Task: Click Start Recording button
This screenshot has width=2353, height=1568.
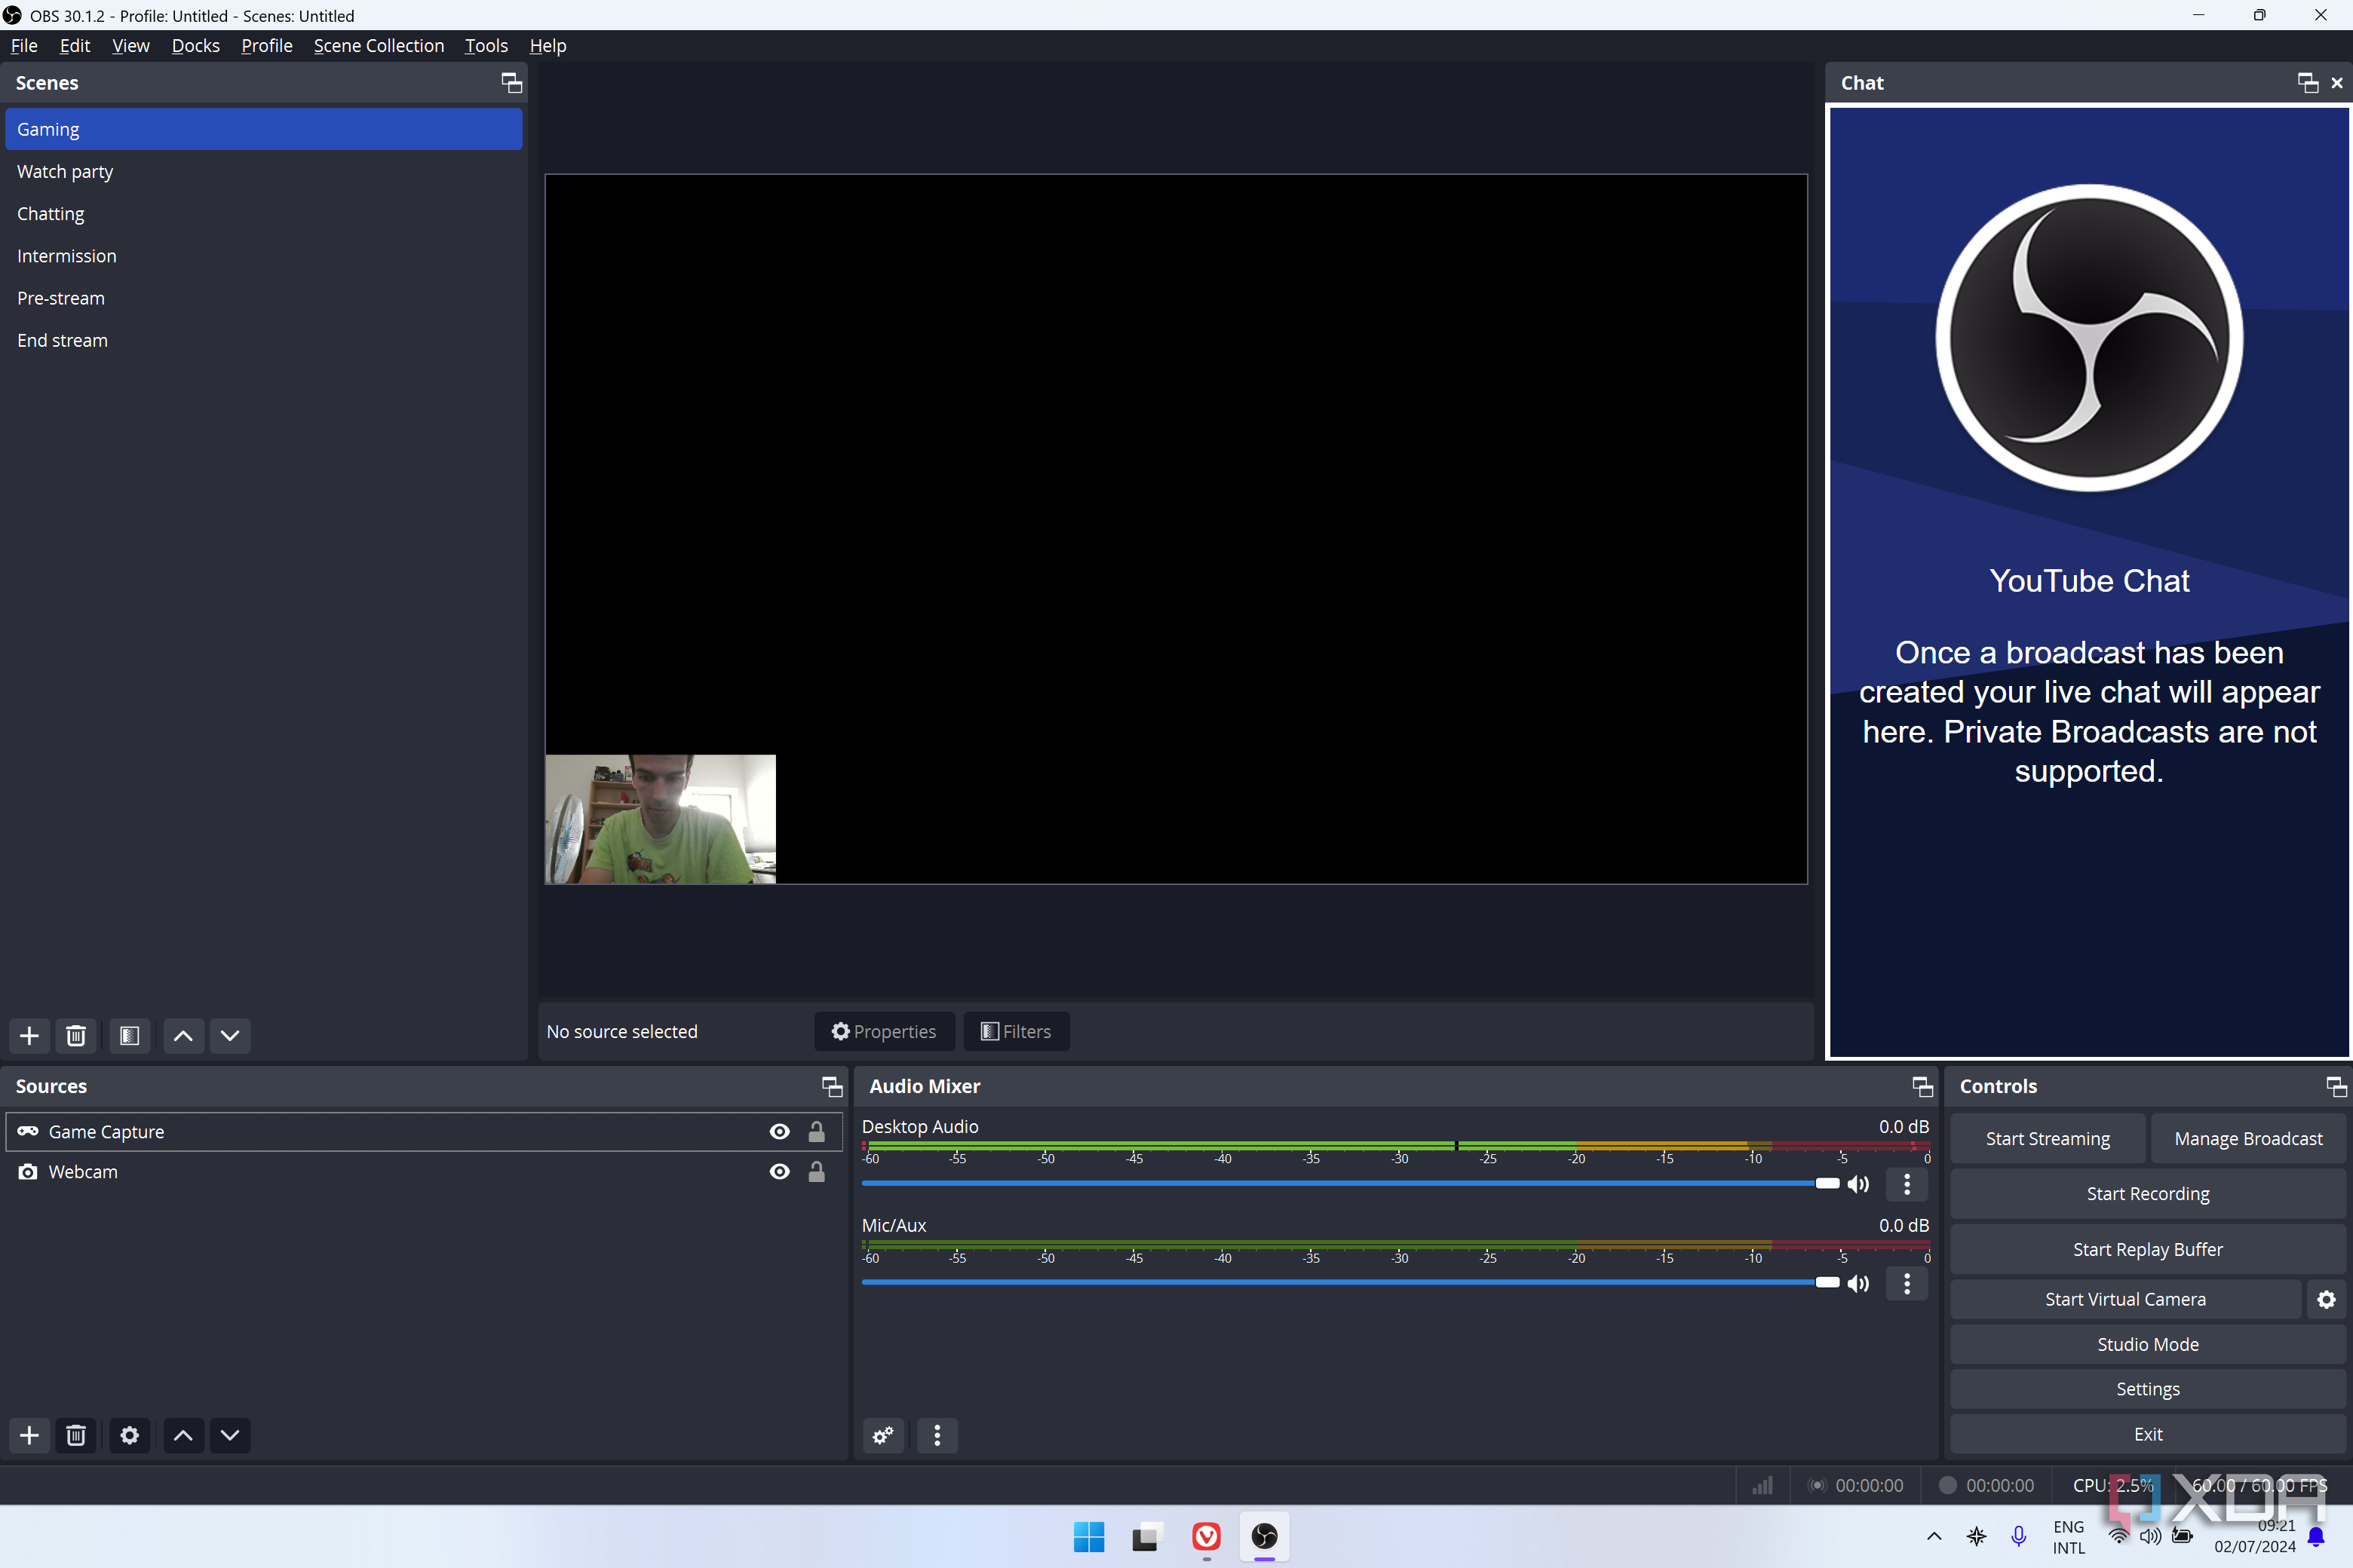Action: [2147, 1194]
